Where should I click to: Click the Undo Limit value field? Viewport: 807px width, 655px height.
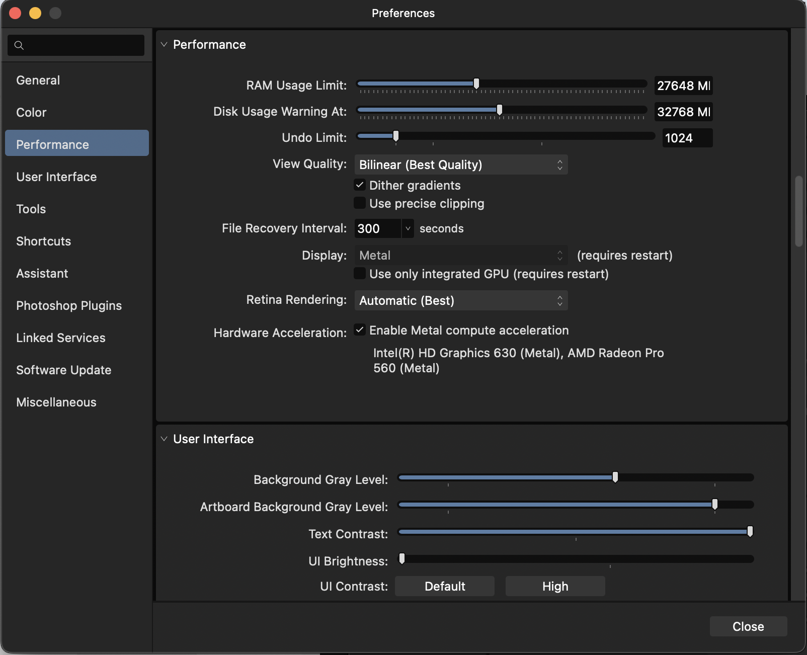click(687, 138)
